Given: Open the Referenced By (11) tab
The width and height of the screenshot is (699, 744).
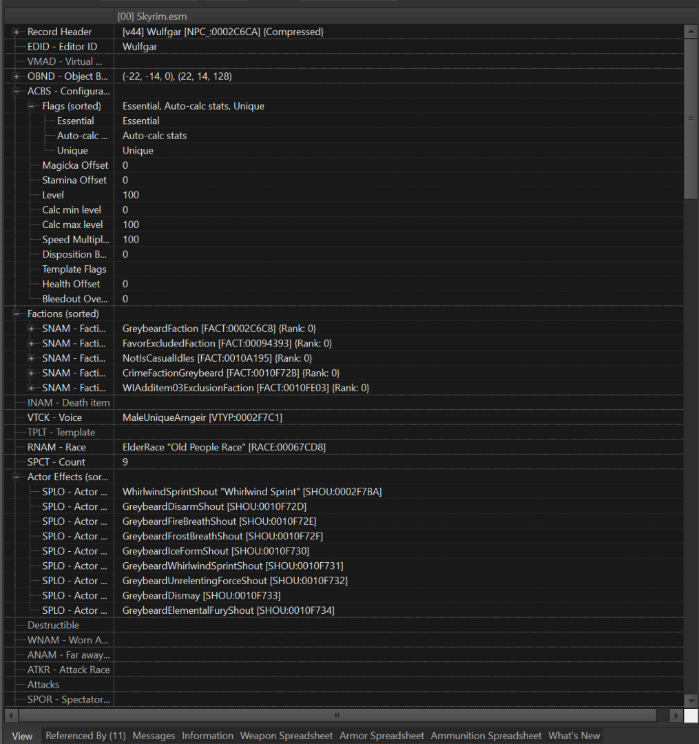Looking at the screenshot, I should [86, 736].
